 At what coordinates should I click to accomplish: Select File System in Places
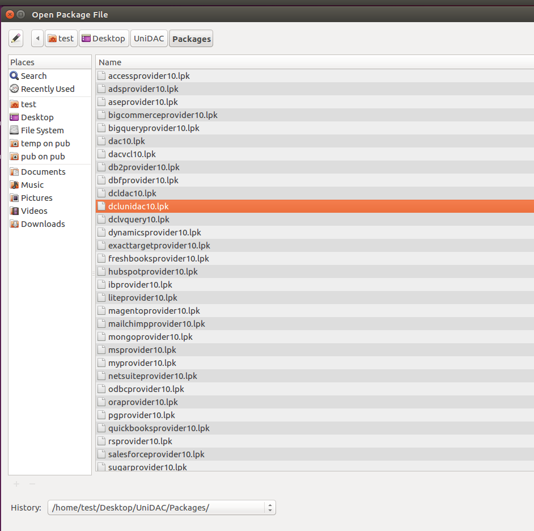point(50,130)
